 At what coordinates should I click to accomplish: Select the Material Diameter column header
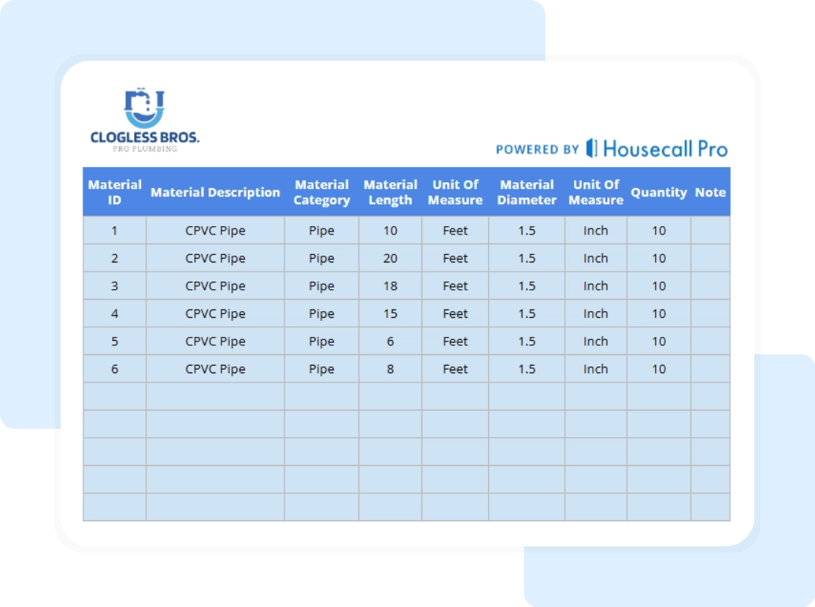(x=527, y=192)
